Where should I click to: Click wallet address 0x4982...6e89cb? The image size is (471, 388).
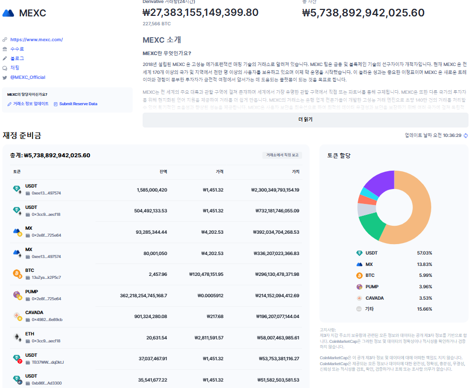(47, 320)
